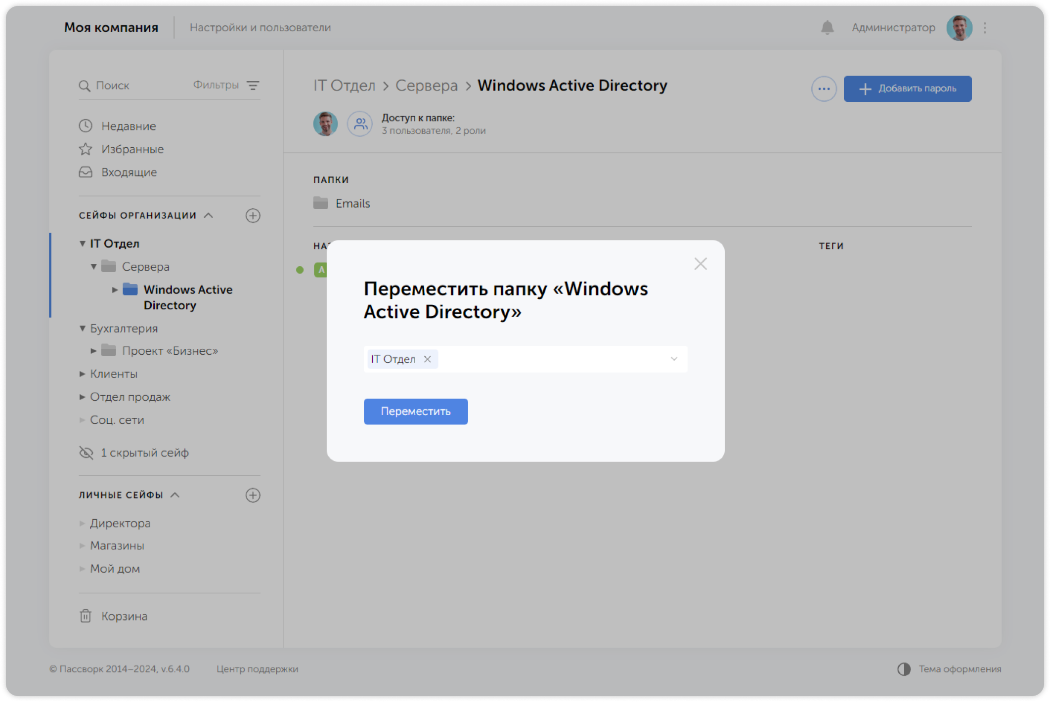1050x702 pixels.
Task: Open Настройки и пользователи tab
Action: click(x=260, y=28)
